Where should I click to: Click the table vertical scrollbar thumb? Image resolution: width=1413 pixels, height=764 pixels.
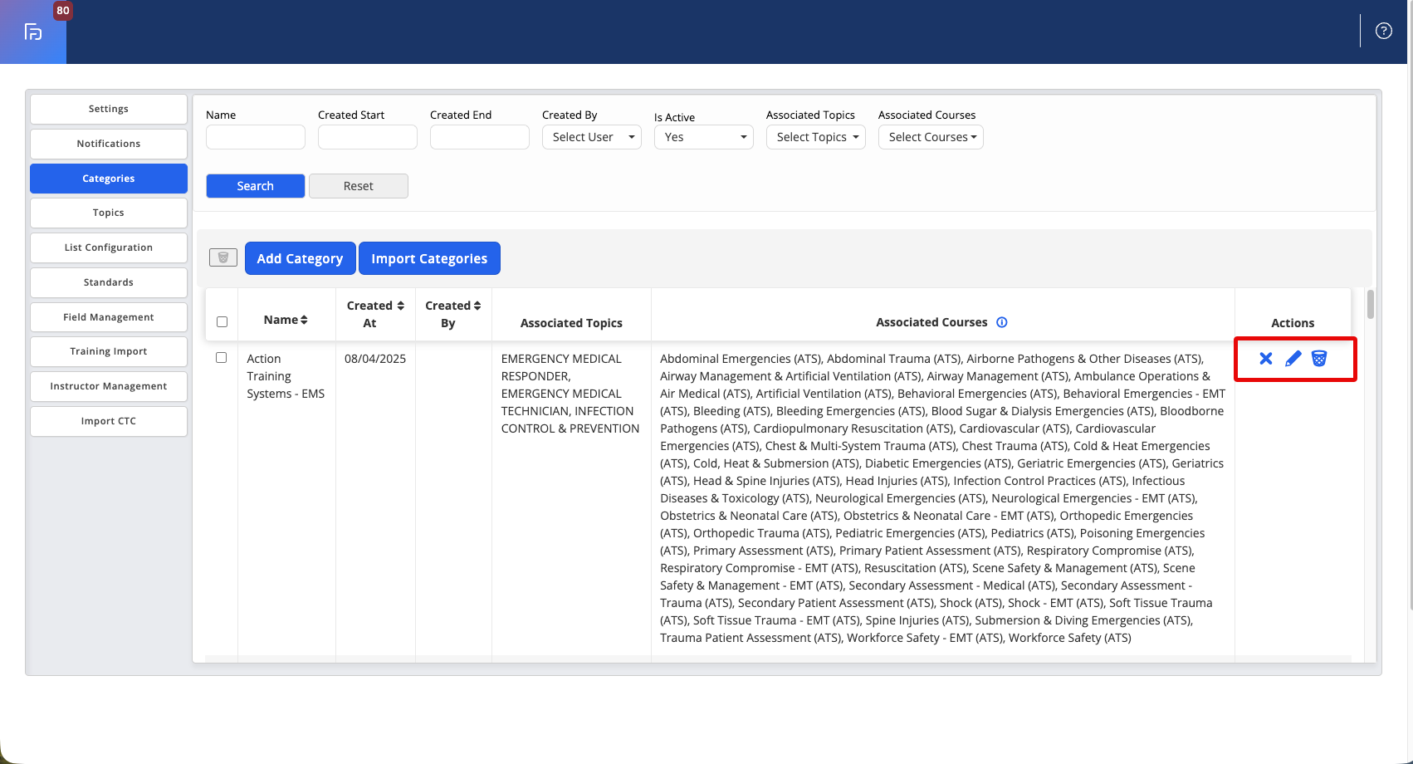(x=1371, y=304)
